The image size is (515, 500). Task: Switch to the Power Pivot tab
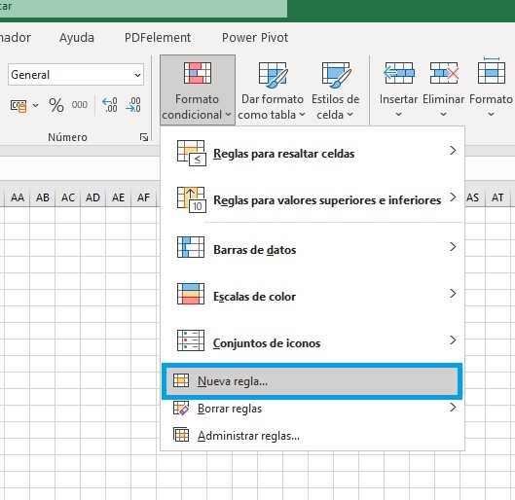pos(255,38)
